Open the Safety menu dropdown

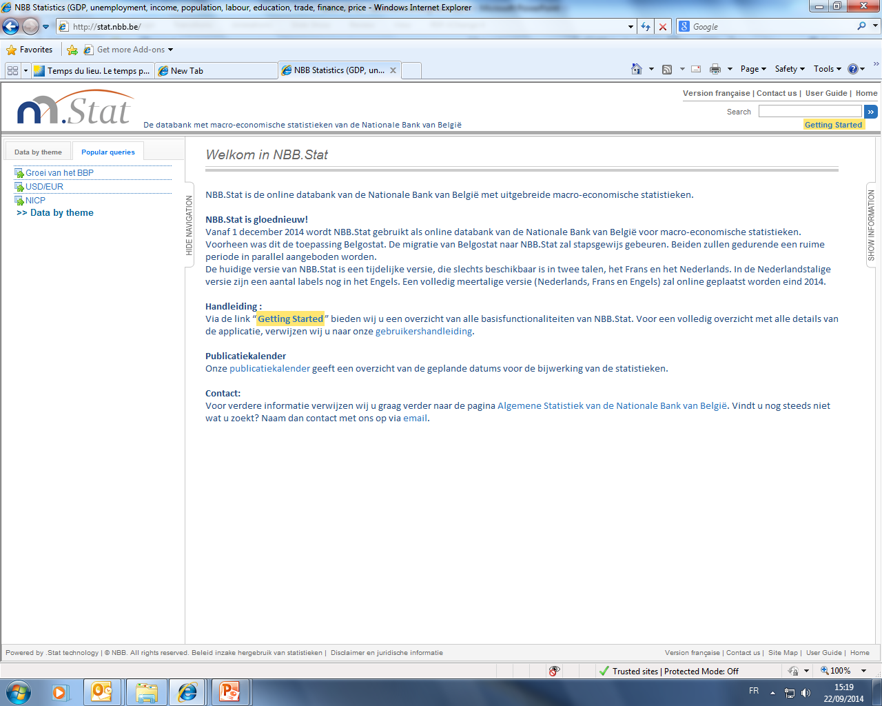pyautogui.click(x=790, y=69)
